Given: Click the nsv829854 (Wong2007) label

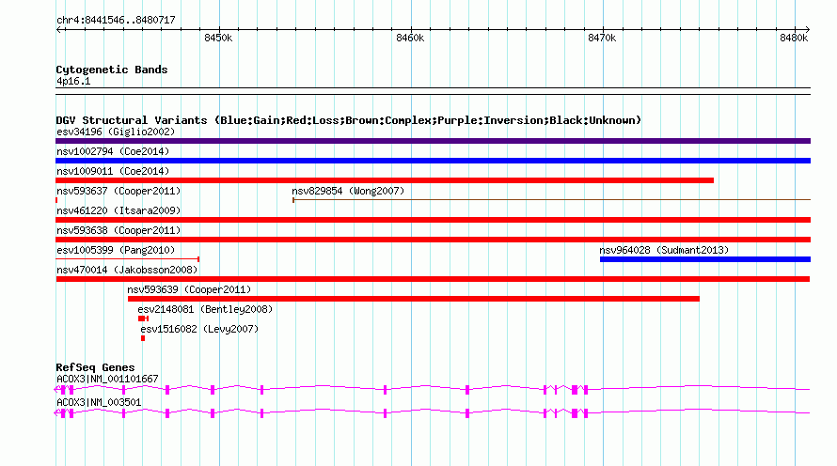Looking at the screenshot, I should click(348, 191).
